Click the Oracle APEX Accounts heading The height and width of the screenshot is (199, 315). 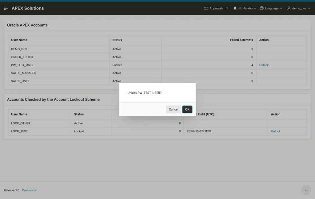pos(27,25)
